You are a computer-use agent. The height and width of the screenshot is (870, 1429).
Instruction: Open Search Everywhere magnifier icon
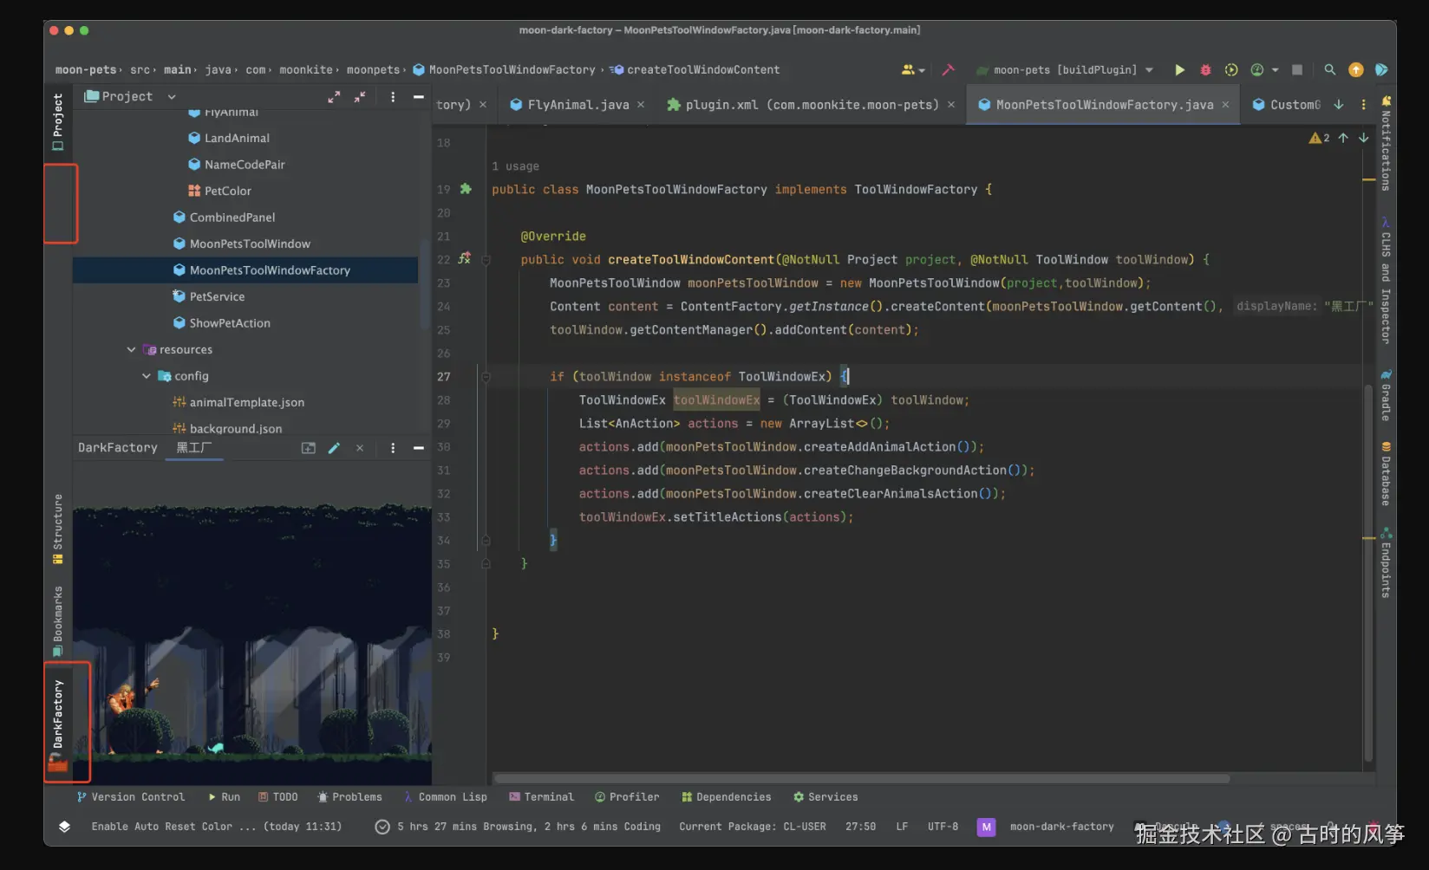coord(1329,70)
